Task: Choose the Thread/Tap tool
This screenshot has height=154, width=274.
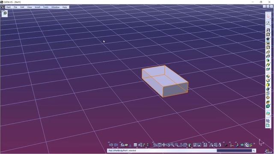Action: 268,98
